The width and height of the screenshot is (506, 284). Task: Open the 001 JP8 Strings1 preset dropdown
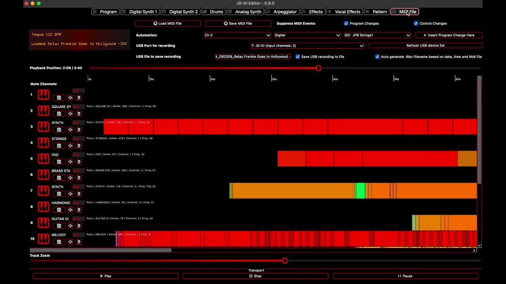377,35
